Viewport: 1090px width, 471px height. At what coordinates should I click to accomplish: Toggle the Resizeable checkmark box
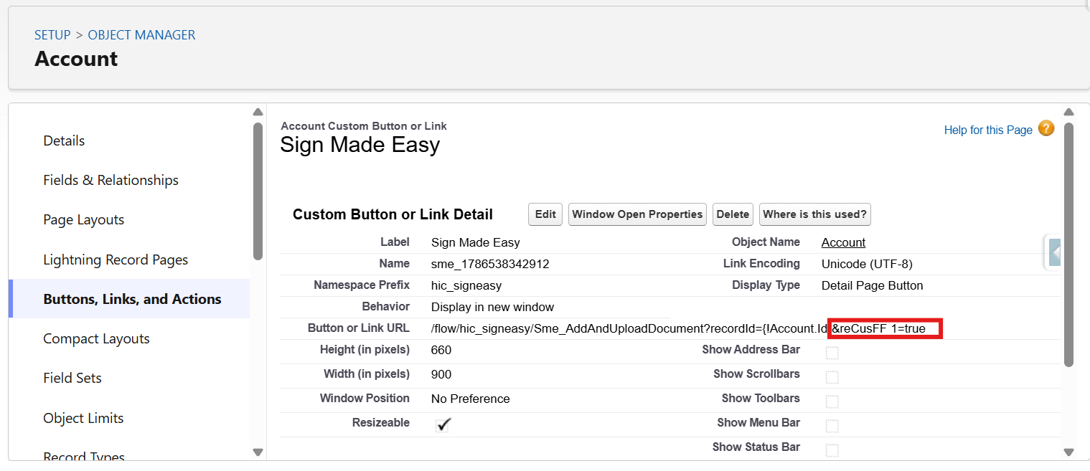pos(443,425)
